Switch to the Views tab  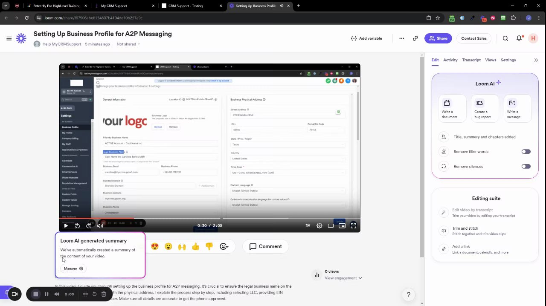pos(491,60)
